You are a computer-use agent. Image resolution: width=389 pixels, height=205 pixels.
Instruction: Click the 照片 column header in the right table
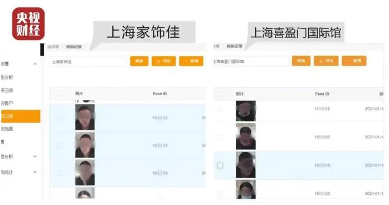(240, 94)
